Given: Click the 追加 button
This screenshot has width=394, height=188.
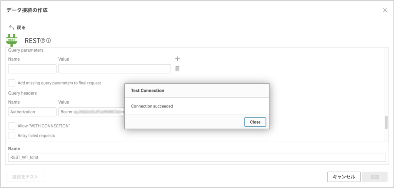Looking at the screenshot, I should click(x=374, y=177).
